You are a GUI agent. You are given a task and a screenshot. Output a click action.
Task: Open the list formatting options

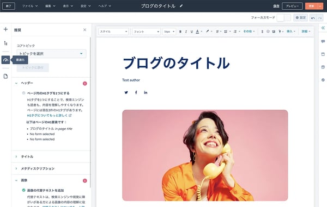pos(227,32)
